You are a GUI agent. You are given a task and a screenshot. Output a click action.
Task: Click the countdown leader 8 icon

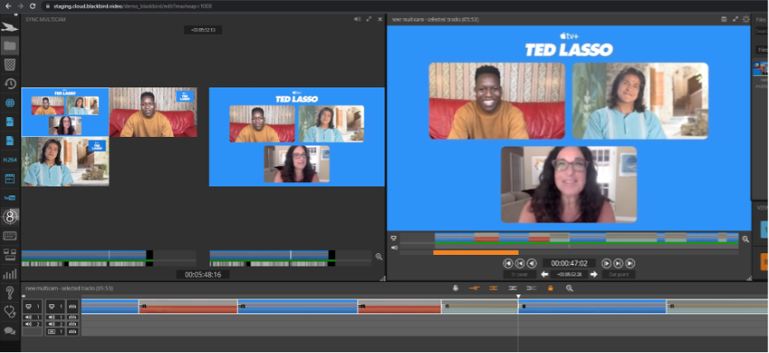point(10,216)
